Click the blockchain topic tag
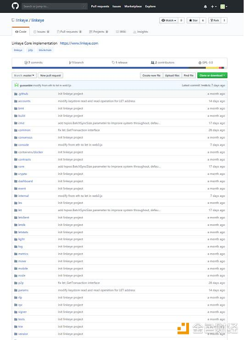Screen dimensions: 244x340 tap(45, 50)
